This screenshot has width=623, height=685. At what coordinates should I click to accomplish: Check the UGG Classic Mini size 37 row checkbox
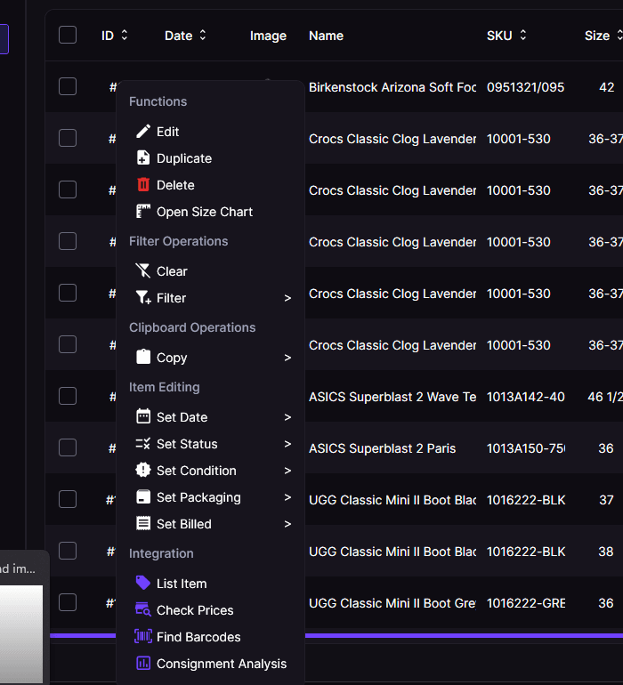pyautogui.click(x=68, y=499)
